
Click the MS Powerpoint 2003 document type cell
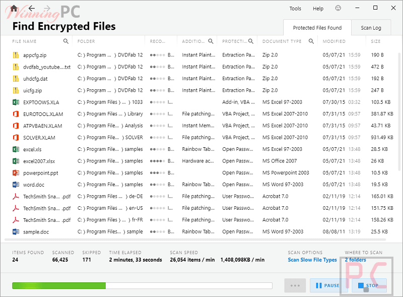point(286,172)
